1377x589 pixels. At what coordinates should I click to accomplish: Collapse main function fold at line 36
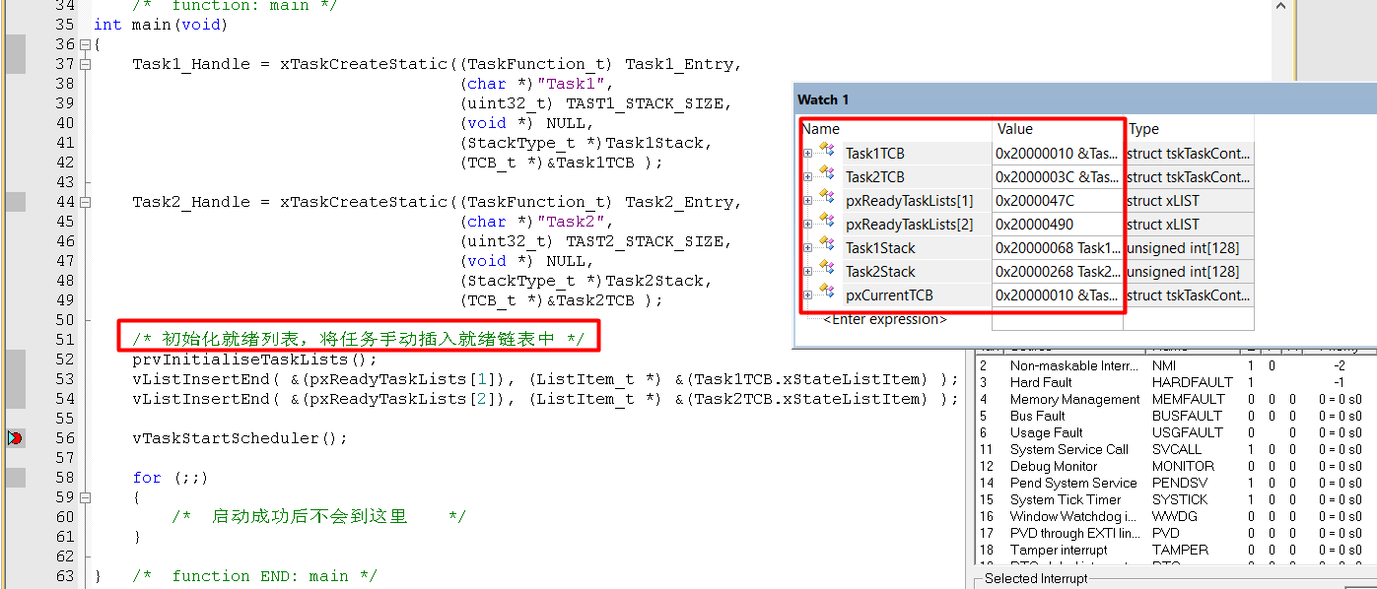85,45
